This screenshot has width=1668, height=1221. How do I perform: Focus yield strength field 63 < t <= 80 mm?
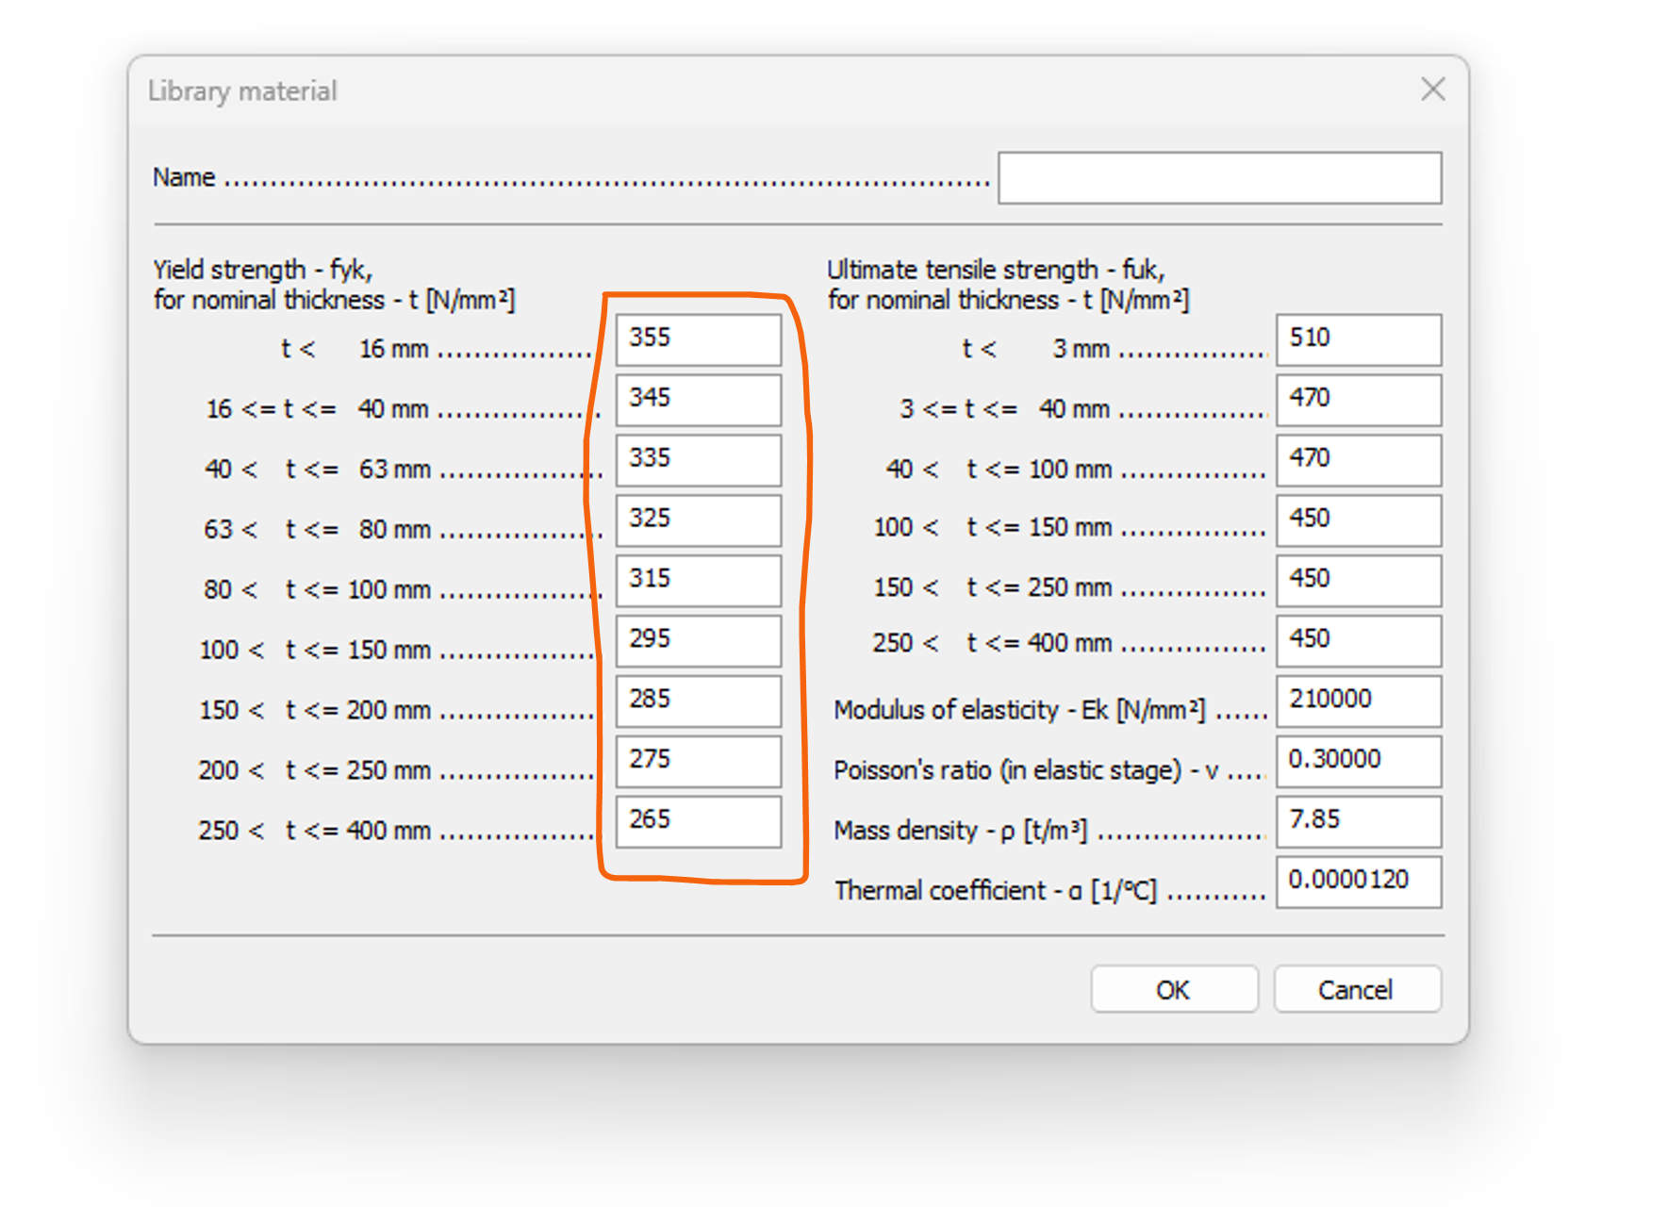699,520
